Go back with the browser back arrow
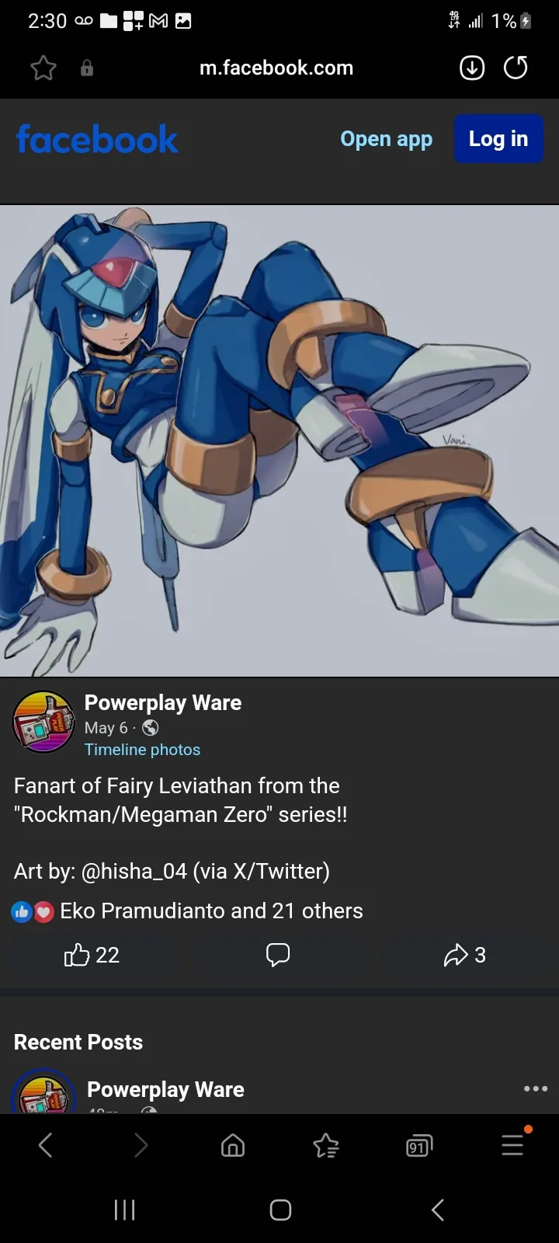 click(x=46, y=1145)
